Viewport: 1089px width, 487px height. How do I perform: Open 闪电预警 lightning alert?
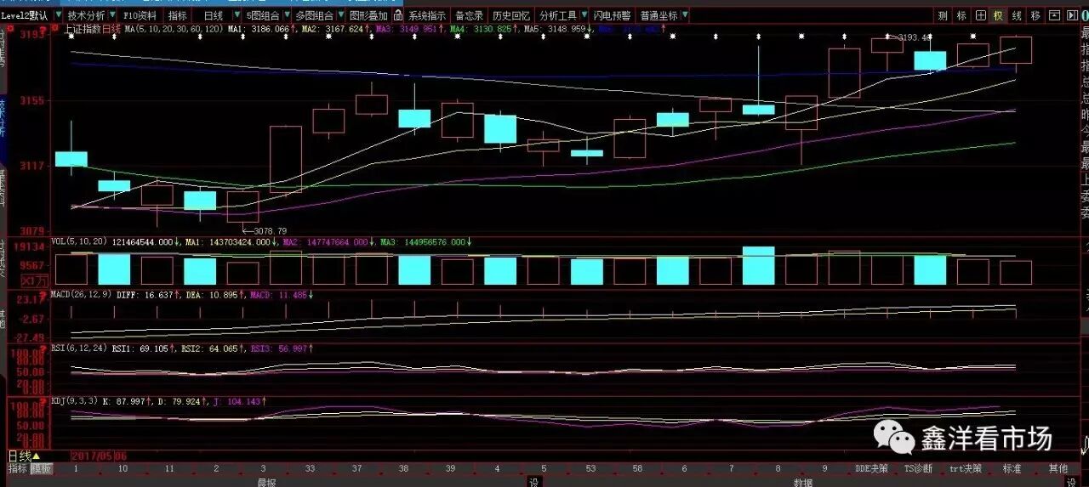point(613,15)
